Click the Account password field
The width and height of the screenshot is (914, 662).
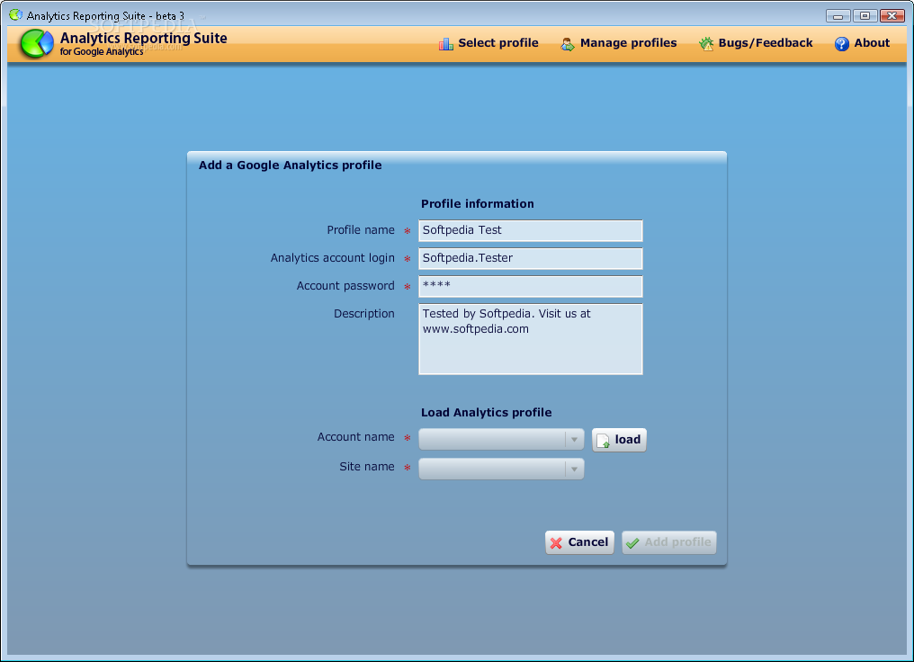[x=531, y=287]
